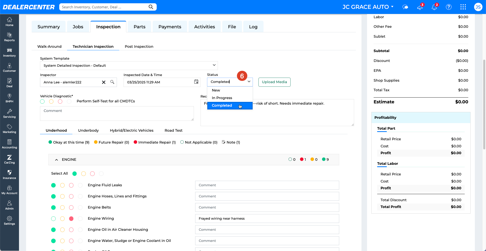Screen dimensions: 486x251
Task: Mark Engine Wiring as okay
Action: point(53,219)
